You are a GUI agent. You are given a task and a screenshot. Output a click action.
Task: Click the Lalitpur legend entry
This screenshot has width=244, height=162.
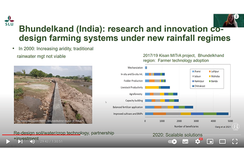click(214, 72)
